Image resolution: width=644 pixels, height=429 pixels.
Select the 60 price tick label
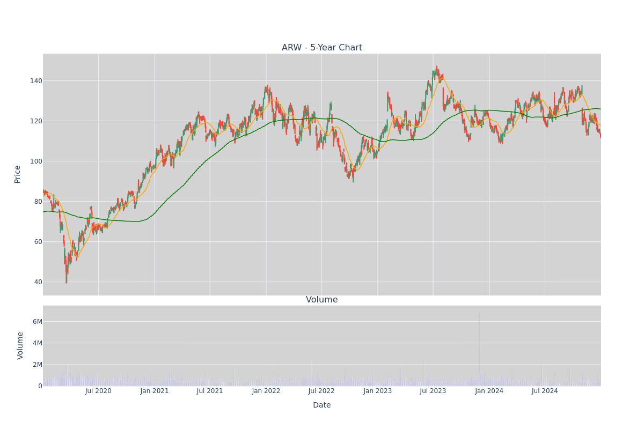click(38, 242)
